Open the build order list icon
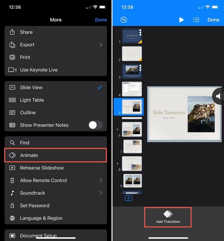This screenshot has width=224, height=241. [x=196, y=20]
